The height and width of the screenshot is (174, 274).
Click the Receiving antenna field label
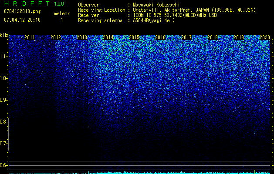pos(100,20)
